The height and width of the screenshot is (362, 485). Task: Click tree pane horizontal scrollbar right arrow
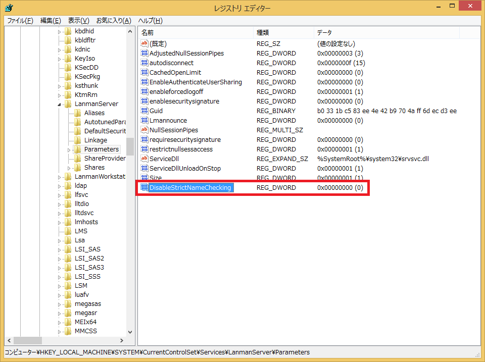click(x=121, y=341)
